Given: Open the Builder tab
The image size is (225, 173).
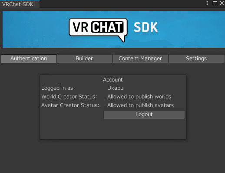Looking at the screenshot, I should 84,59.
